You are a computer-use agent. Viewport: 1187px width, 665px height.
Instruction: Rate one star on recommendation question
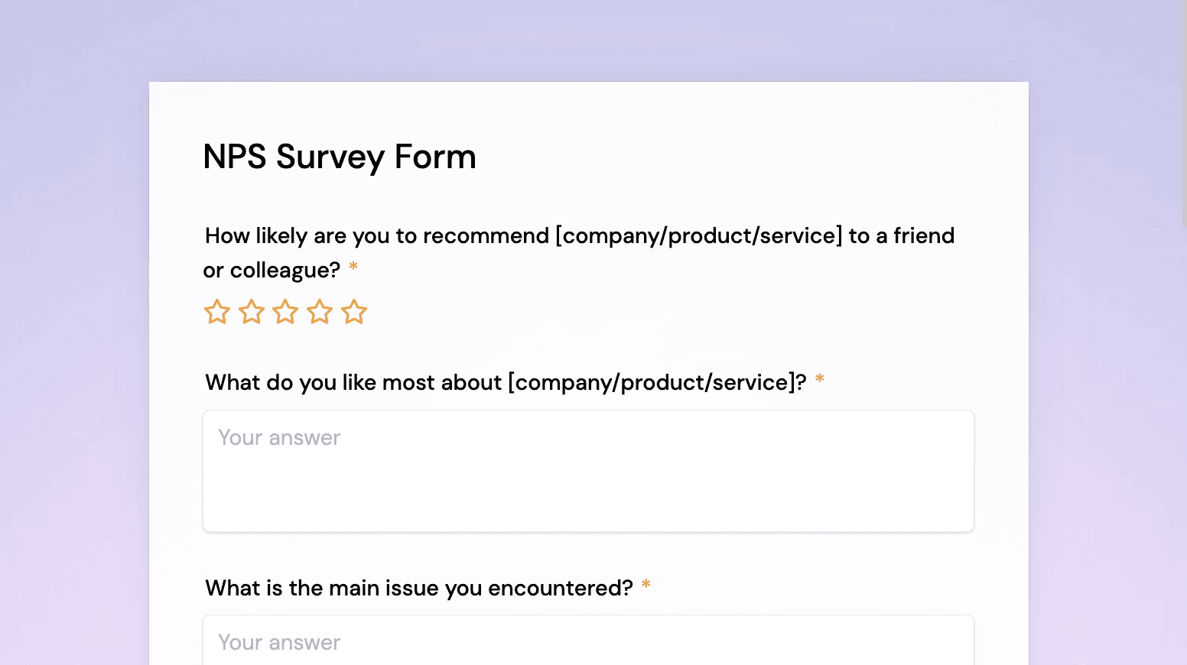click(x=217, y=312)
